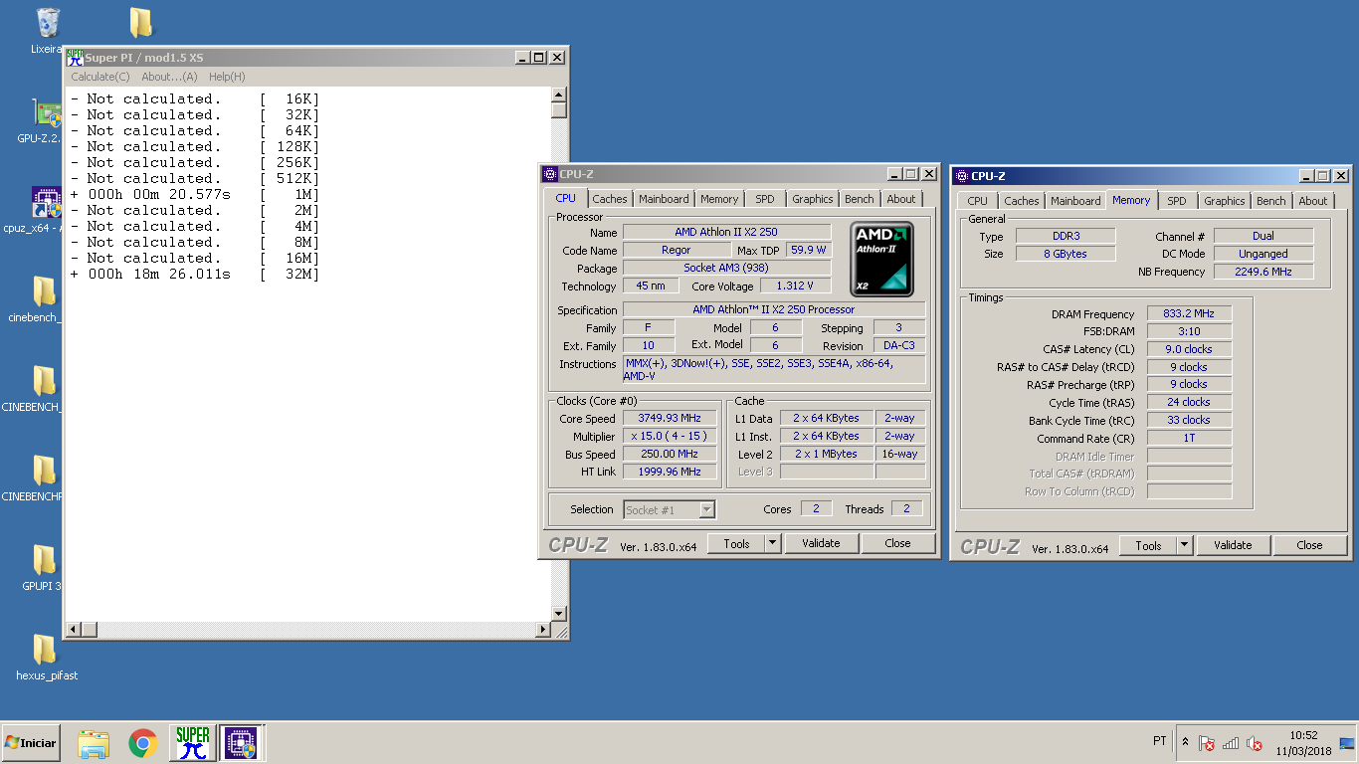This screenshot has width=1359, height=764.
Task: Click Validate in CPU-Z Memory window
Action: point(1233,545)
